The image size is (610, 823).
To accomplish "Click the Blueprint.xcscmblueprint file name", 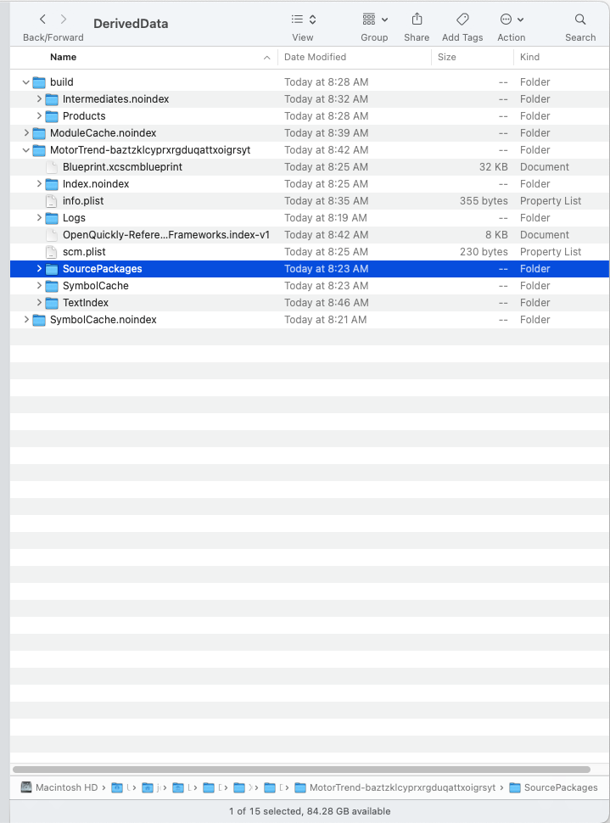I will tap(122, 167).
